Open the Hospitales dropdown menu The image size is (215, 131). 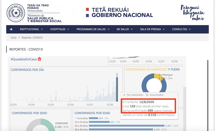tap(60, 29)
